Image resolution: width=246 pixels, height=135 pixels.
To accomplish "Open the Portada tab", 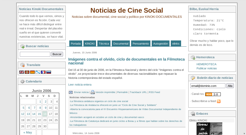I will click(x=76, y=44).
